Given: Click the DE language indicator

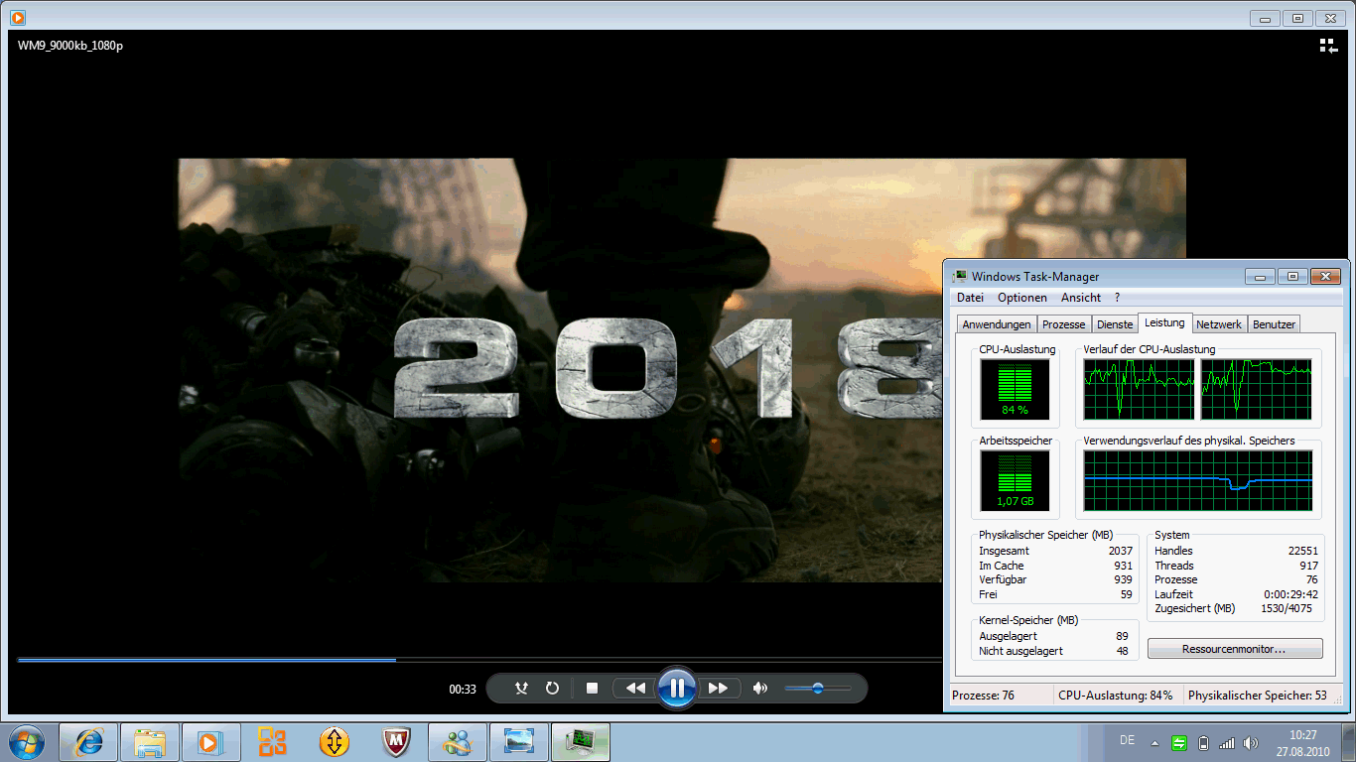Looking at the screenshot, I should point(1127,740).
